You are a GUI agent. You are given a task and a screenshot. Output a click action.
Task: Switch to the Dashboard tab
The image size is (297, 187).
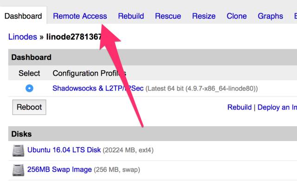(x=23, y=16)
